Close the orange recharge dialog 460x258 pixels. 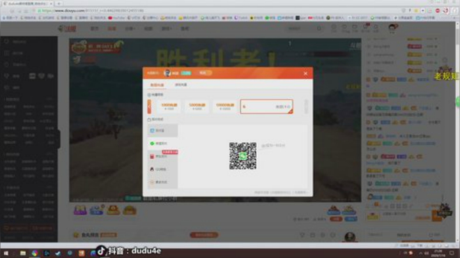pos(305,73)
